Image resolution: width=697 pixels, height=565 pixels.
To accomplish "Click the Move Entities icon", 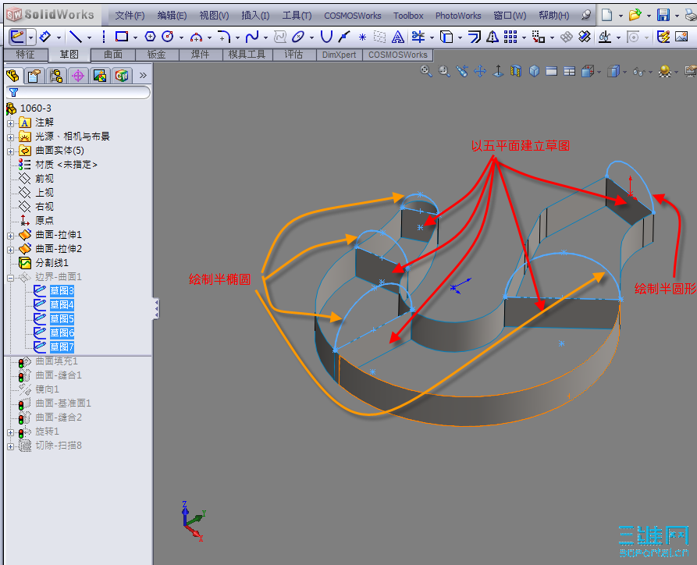I will pyautogui.click(x=539, y=37).
